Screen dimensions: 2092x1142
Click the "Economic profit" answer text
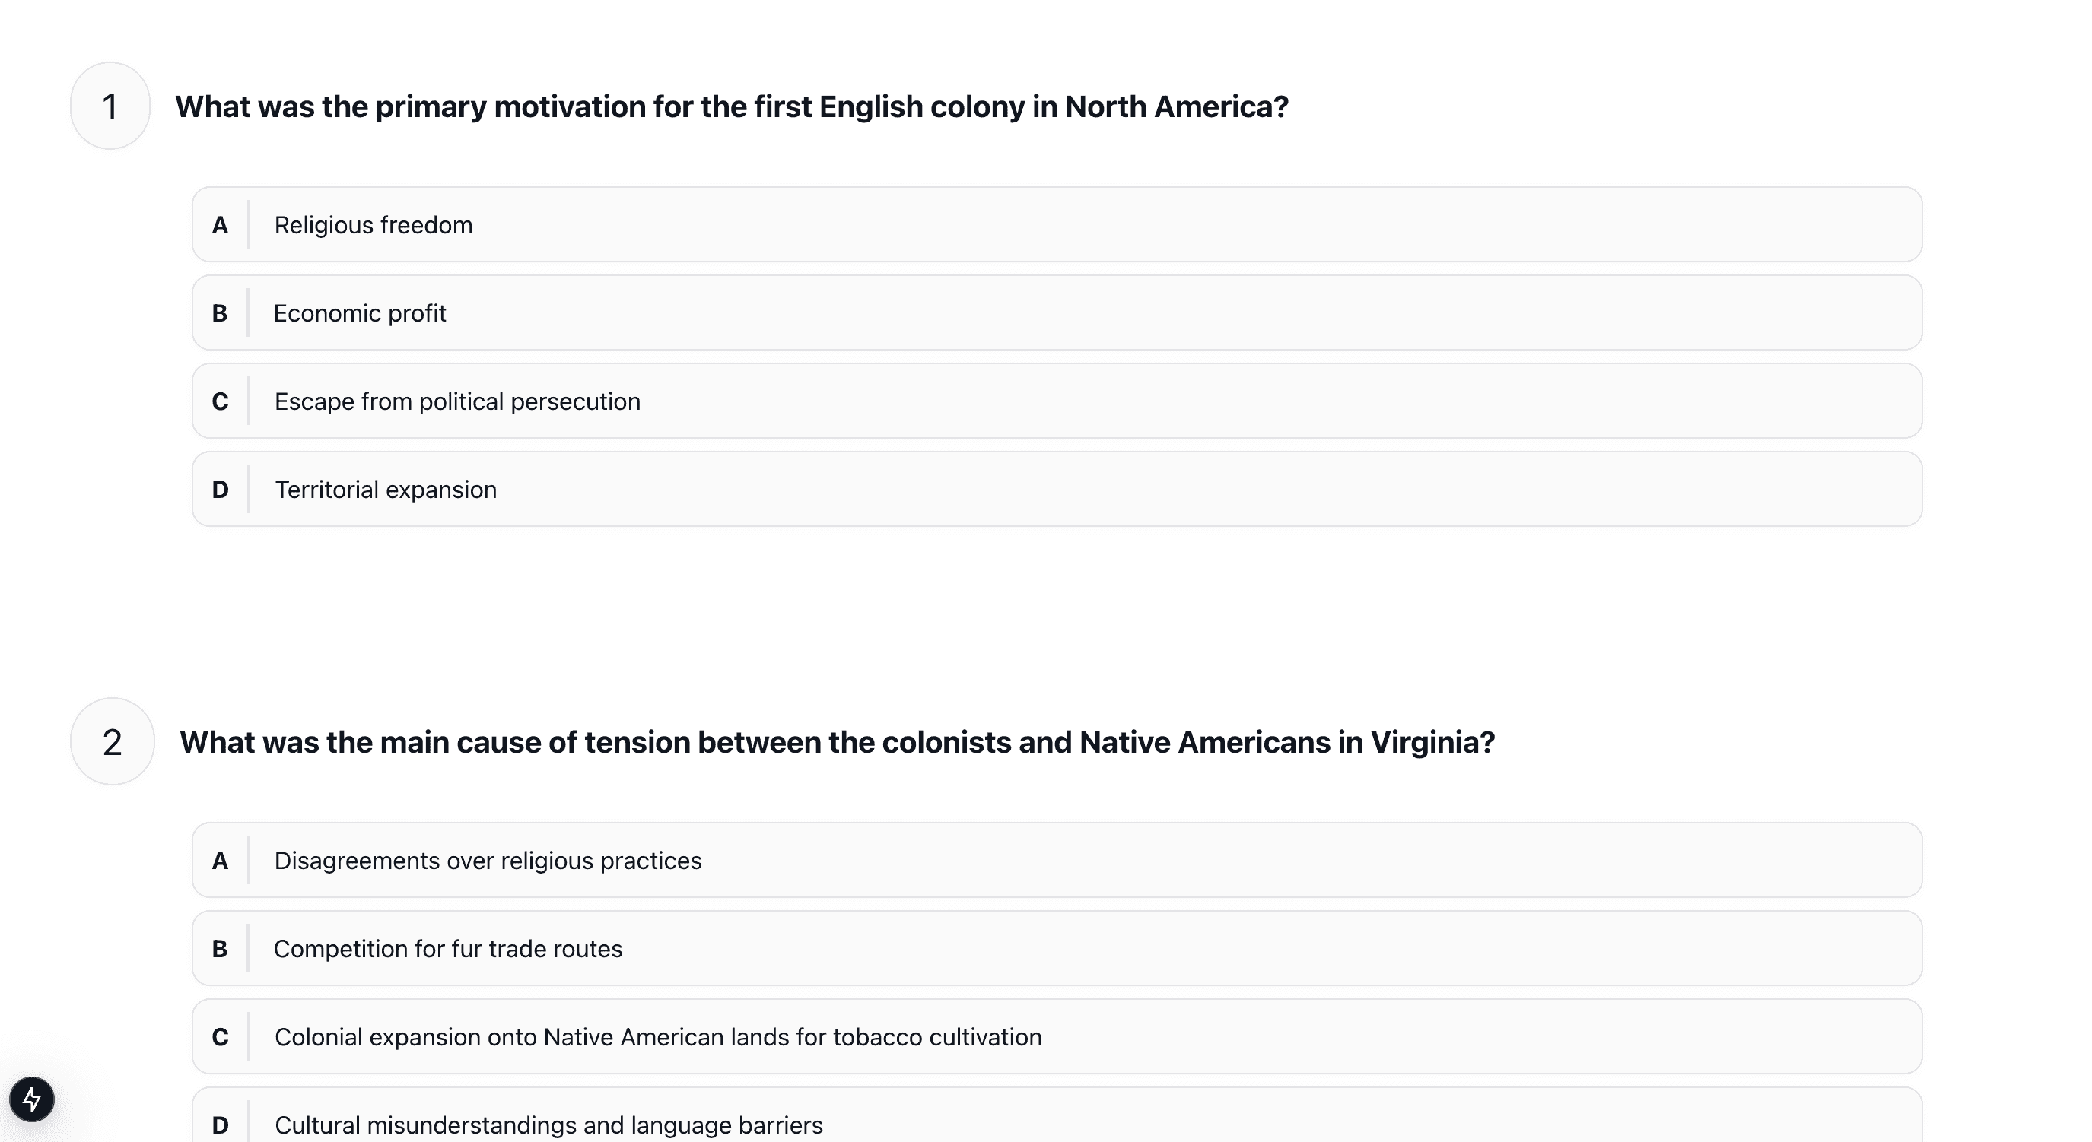360,312
